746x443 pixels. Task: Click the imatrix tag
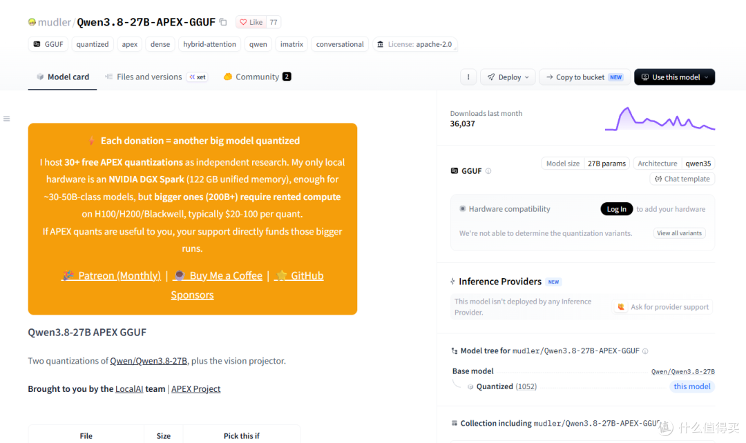point(291,44)
